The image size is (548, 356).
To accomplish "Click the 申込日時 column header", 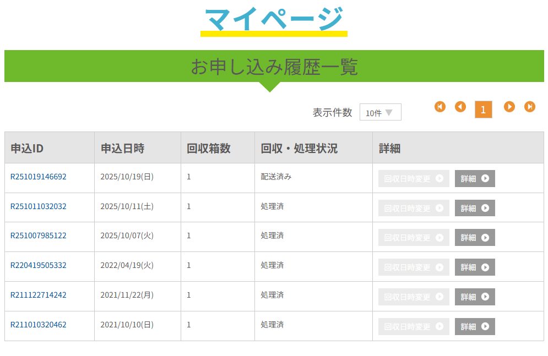I will coord(122,148).
